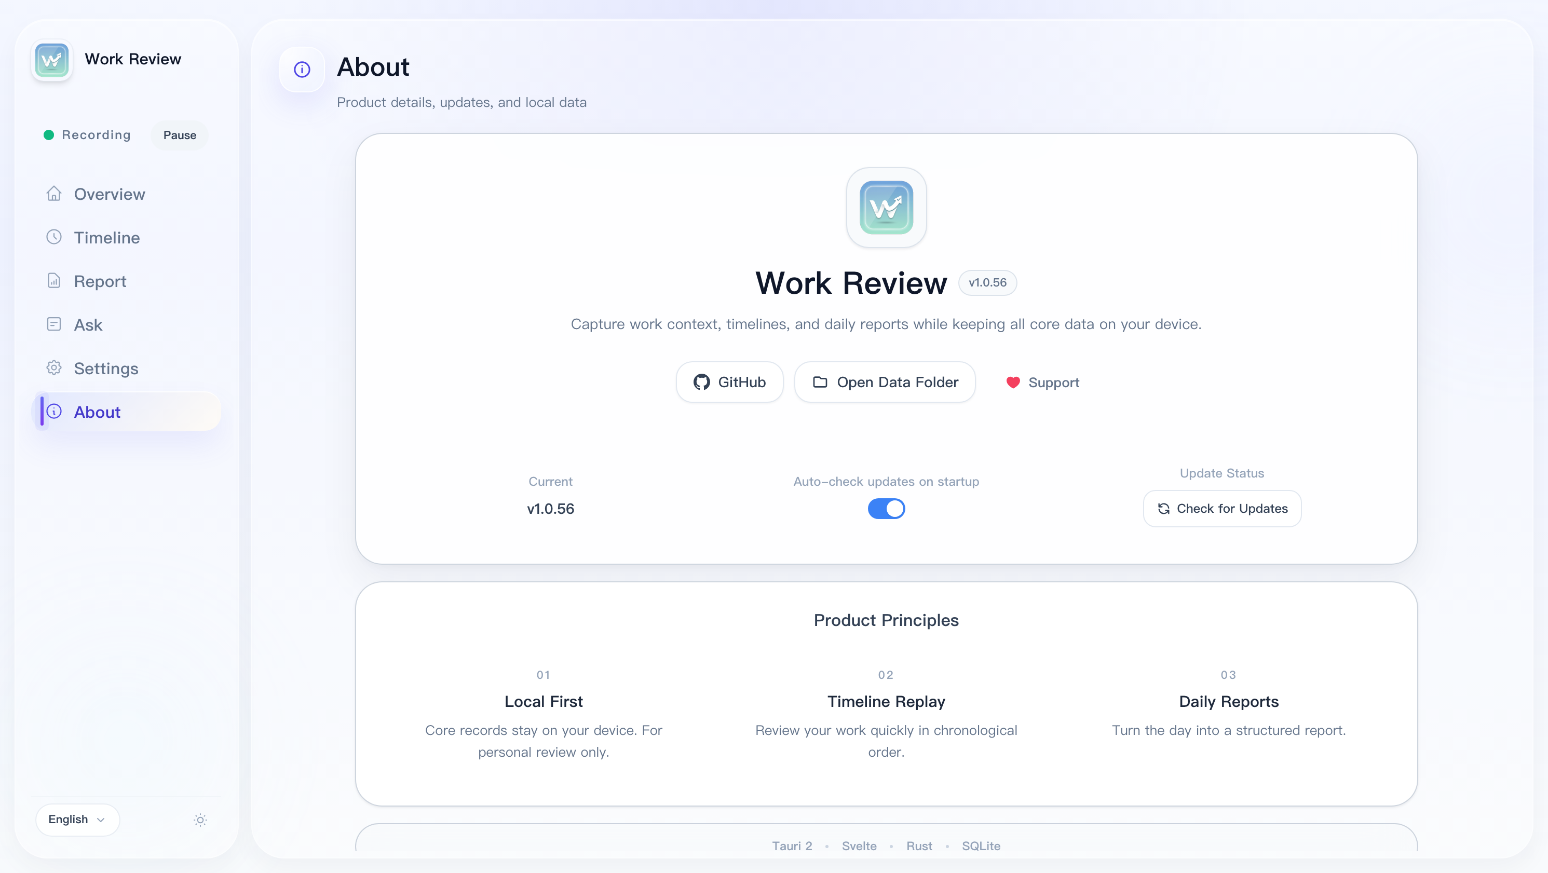The image size is (1548, 873).
Task: Click the Product Principles heading
Action: coord(886,620)
